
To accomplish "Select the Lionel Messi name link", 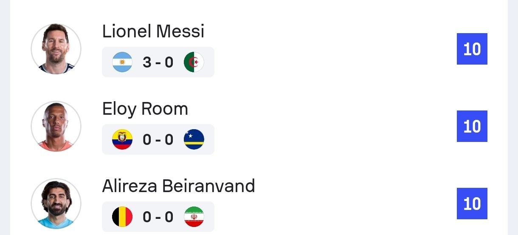I will click(153, 31).
